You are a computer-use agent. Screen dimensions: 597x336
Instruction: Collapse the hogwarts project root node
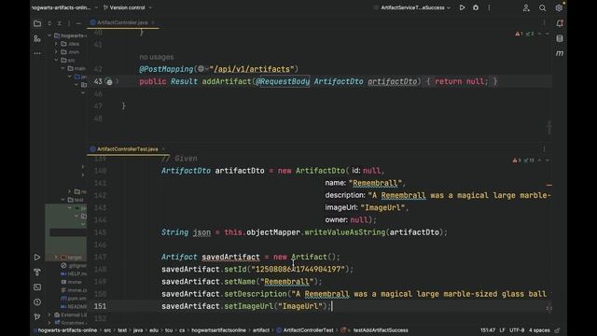[49, 35]
